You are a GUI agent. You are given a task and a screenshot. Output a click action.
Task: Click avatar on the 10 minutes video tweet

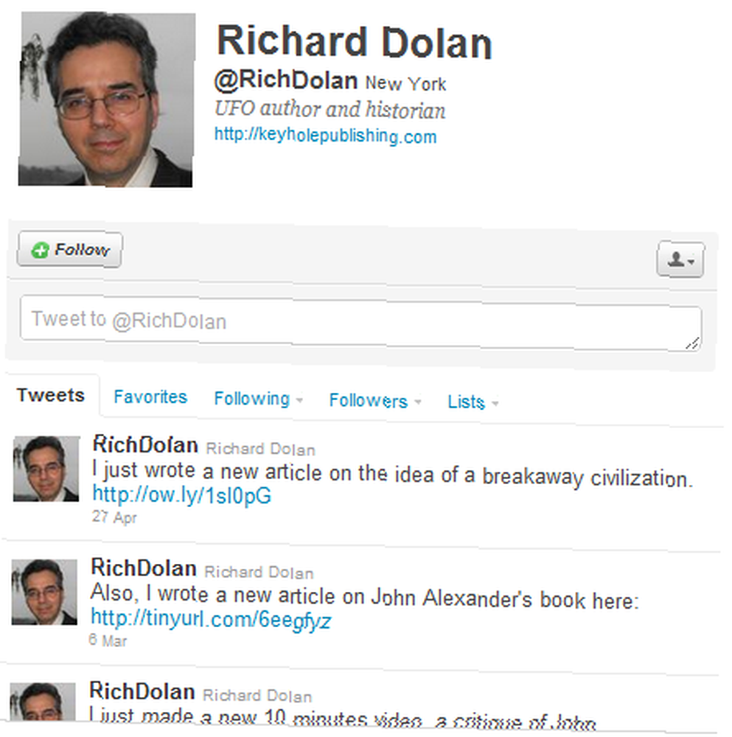click(x=42, y=702)
